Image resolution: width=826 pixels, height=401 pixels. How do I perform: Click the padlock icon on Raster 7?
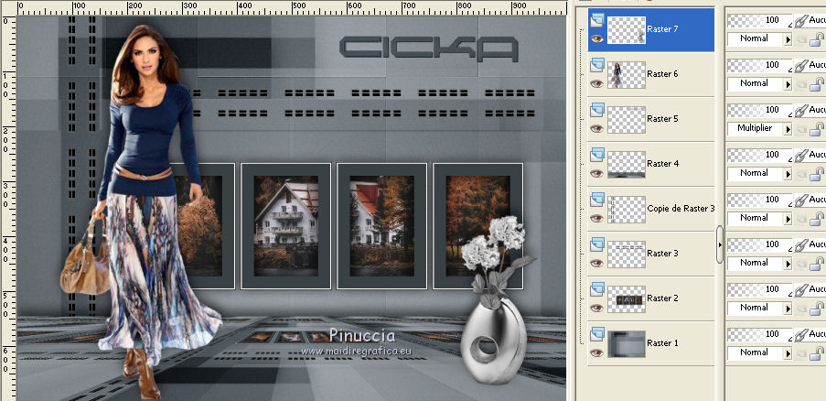point(817,39)
